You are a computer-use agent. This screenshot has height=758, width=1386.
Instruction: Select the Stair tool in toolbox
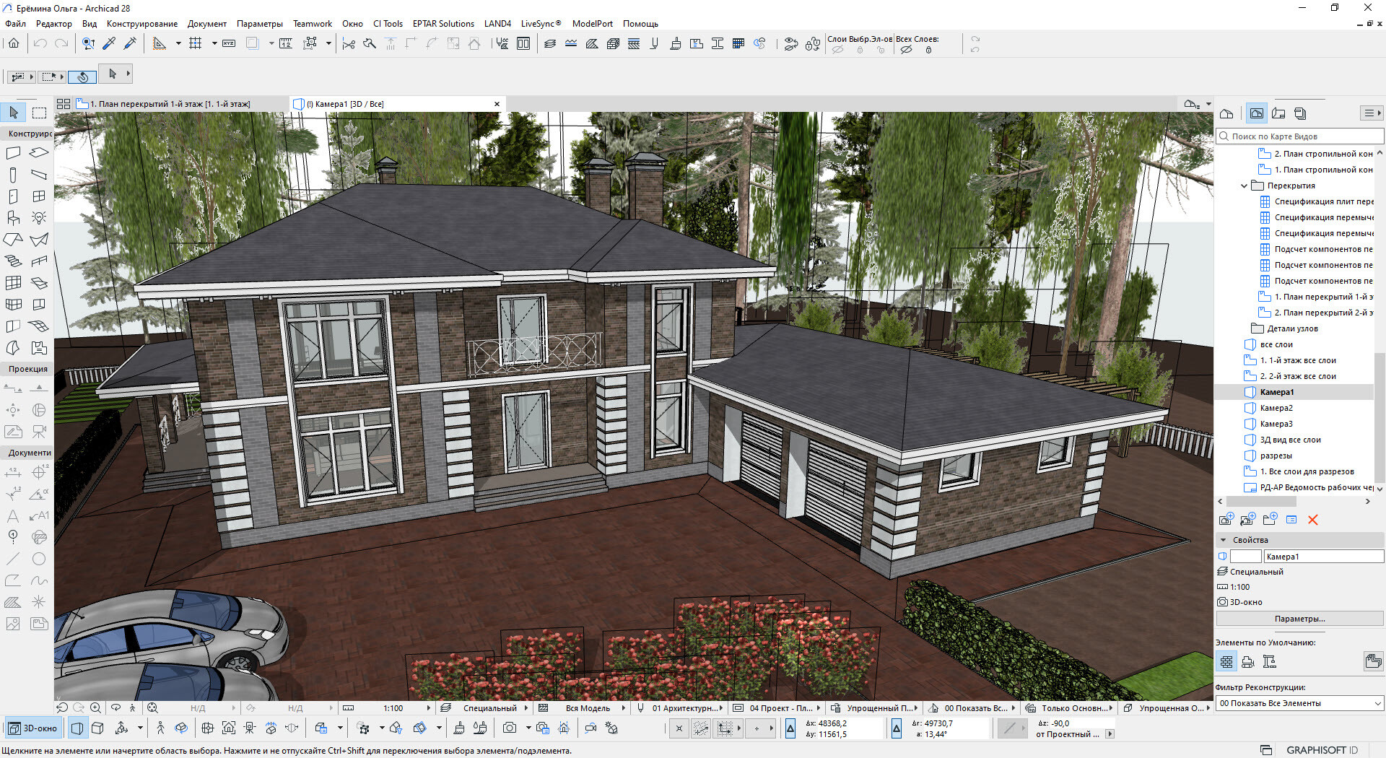[14, 261]
